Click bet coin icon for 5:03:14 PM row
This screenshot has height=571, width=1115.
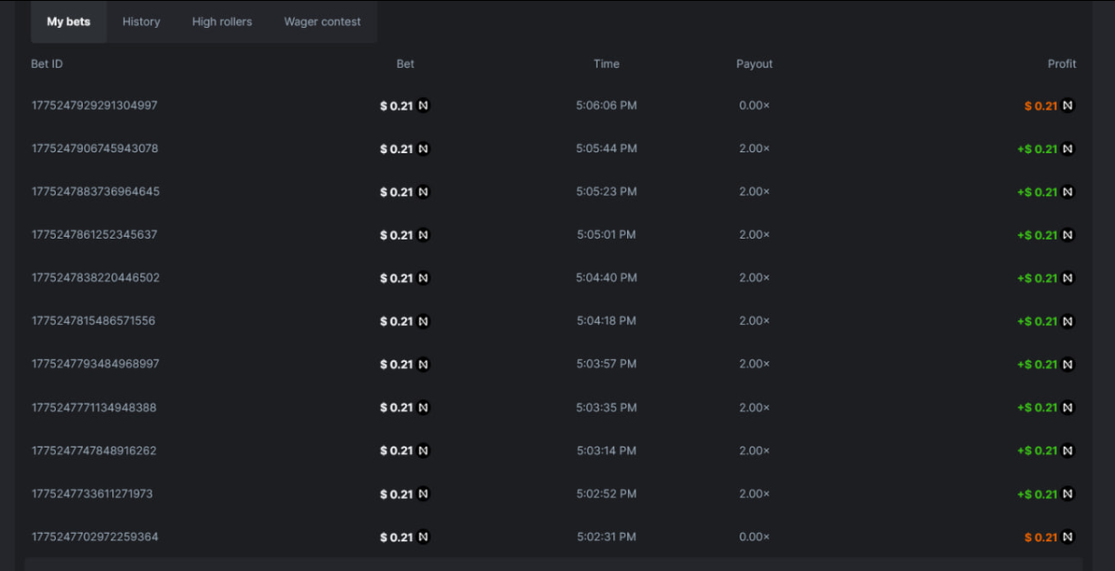[x=424, y=450]
